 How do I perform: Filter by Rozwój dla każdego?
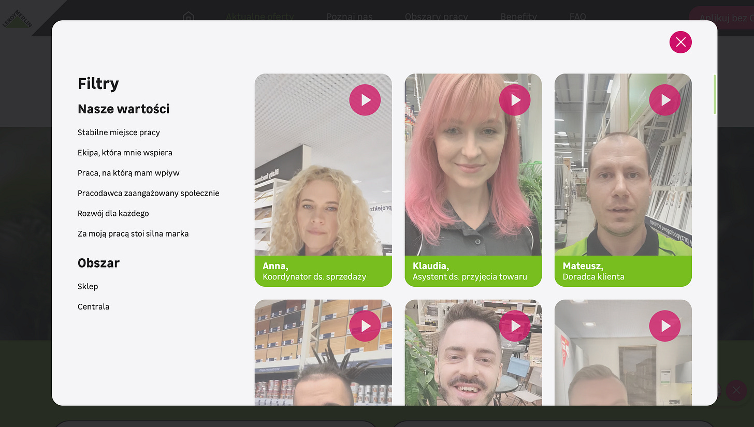click(113, 213)
